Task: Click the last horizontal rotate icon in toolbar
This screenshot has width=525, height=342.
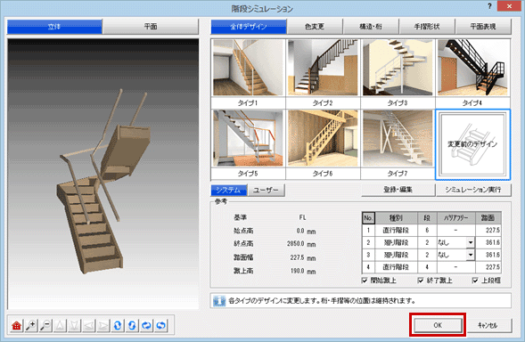Action: (x=161, y=325)
